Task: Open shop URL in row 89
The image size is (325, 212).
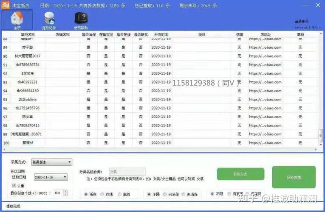Action: [x=265, y=47]
